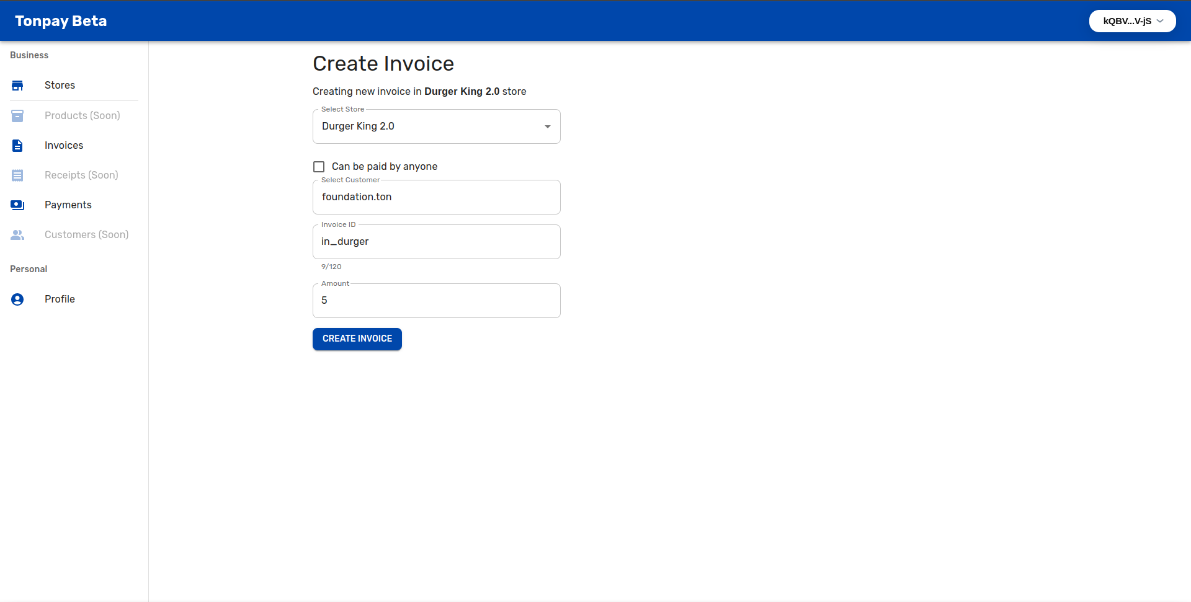This screenshot has width=1191, height=602.
Task: Focus the Select Customer field
Action: click(437, 197)
